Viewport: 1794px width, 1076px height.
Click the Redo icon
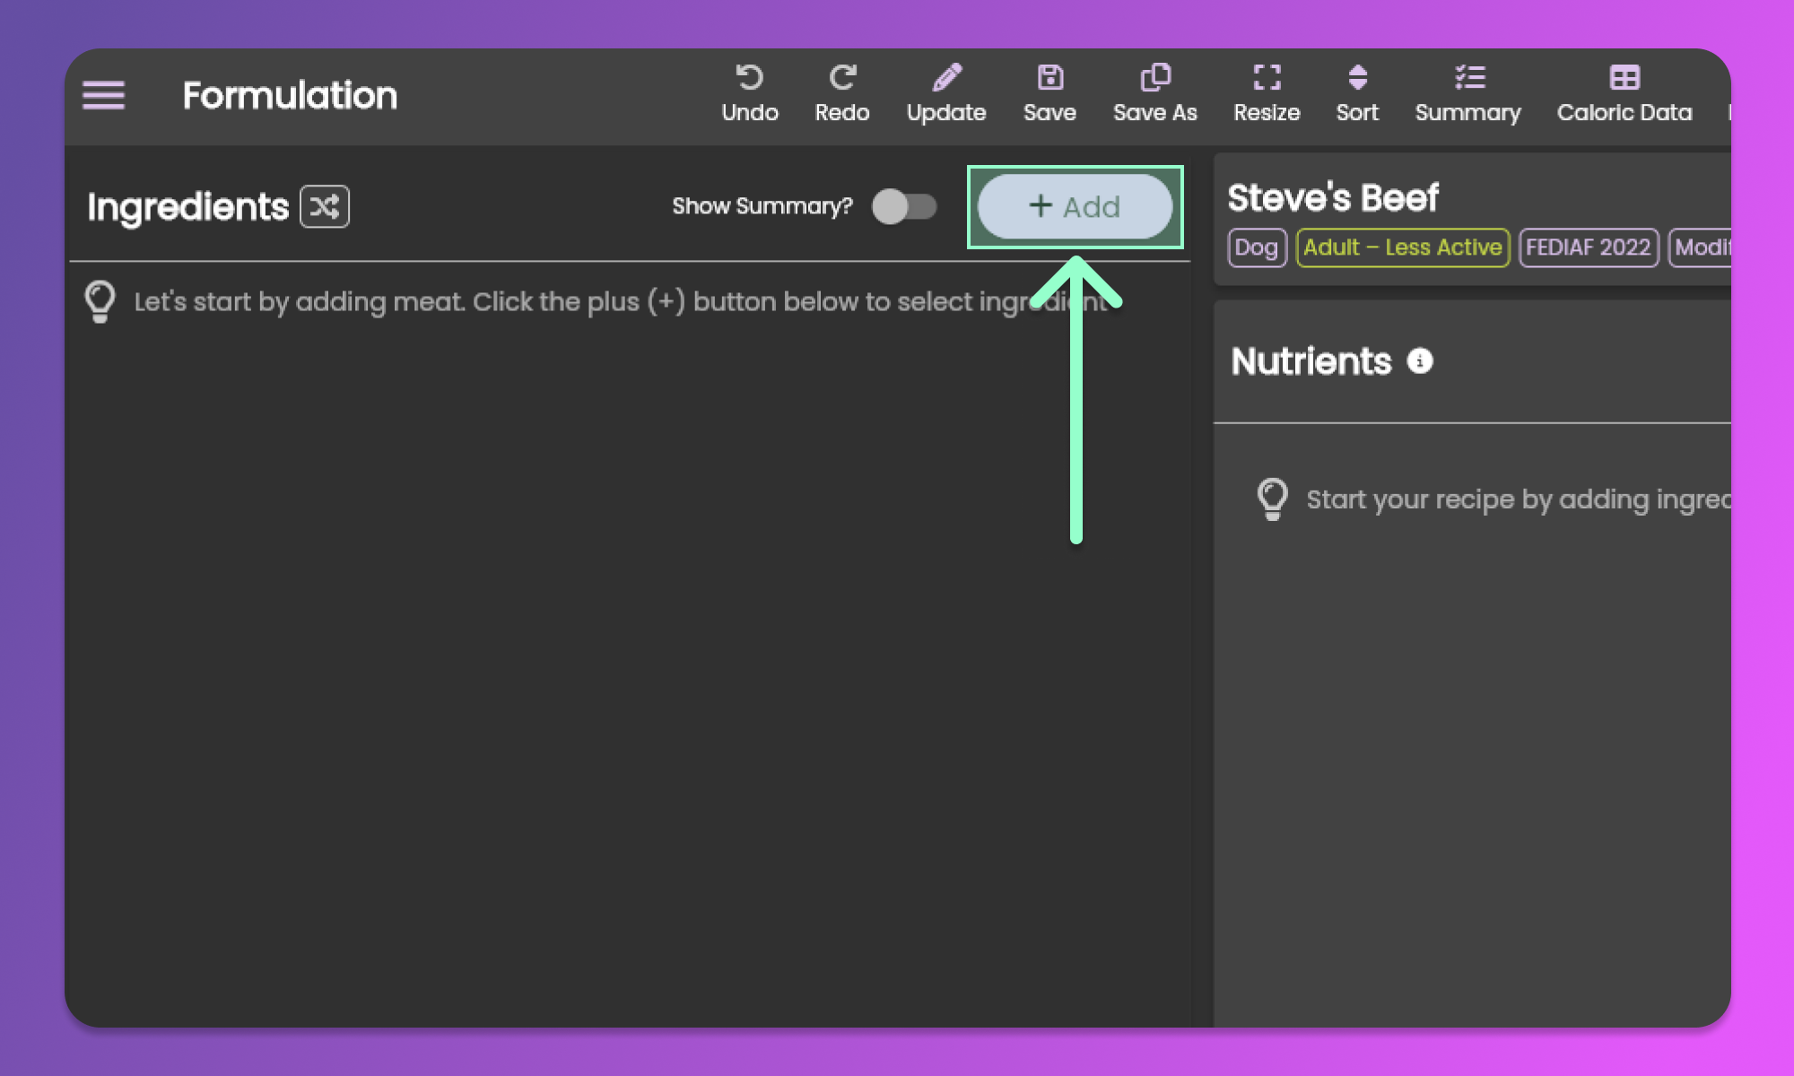[841, 78]
